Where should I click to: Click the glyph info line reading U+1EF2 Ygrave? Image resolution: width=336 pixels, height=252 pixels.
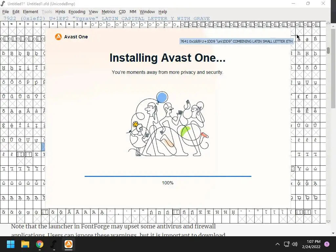(x=107, y=18)
